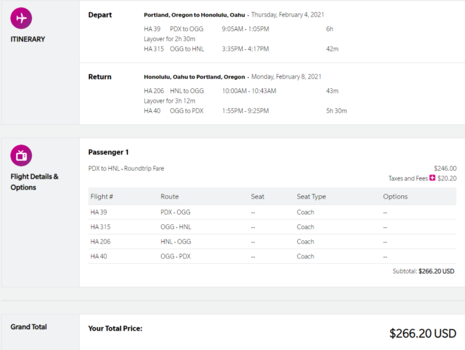Click the Depart heading
This screenshot has height=350, width=465.
tap(100, 15)
